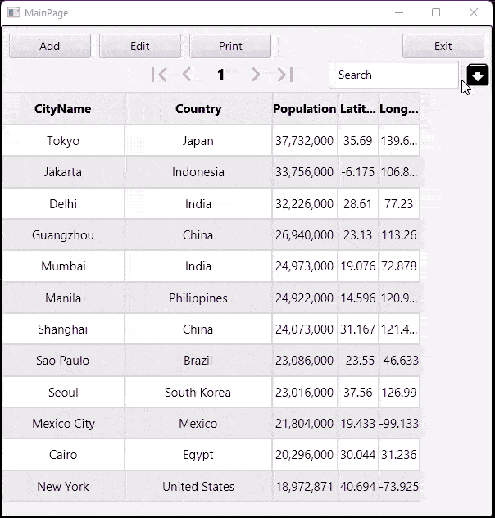Click the black down-arrow button beside Search
The height and width of the screenshot is (518, 495).
pyautogui.click(x=479, y=75)
